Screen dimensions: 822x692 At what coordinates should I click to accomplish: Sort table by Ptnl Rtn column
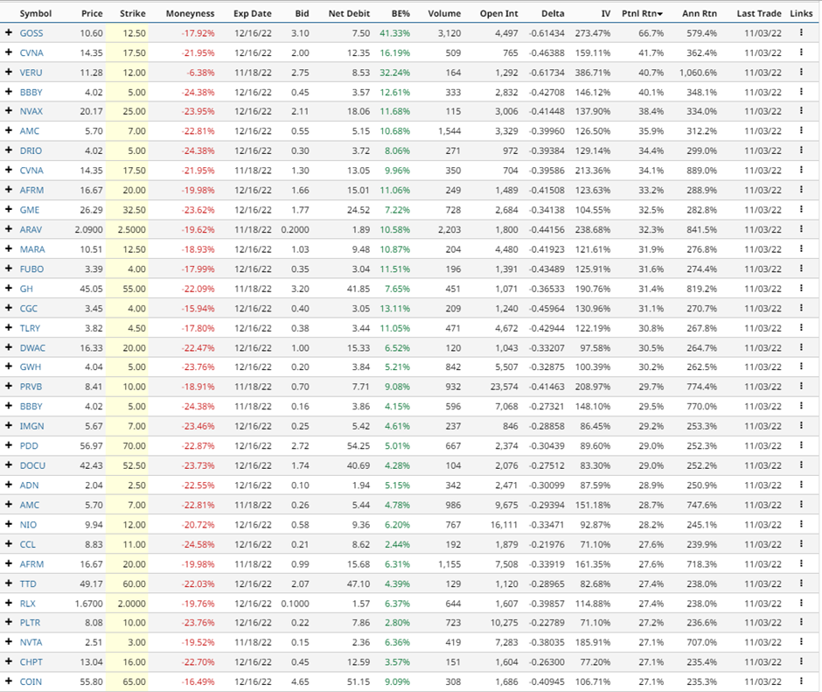tap(642, 14)
